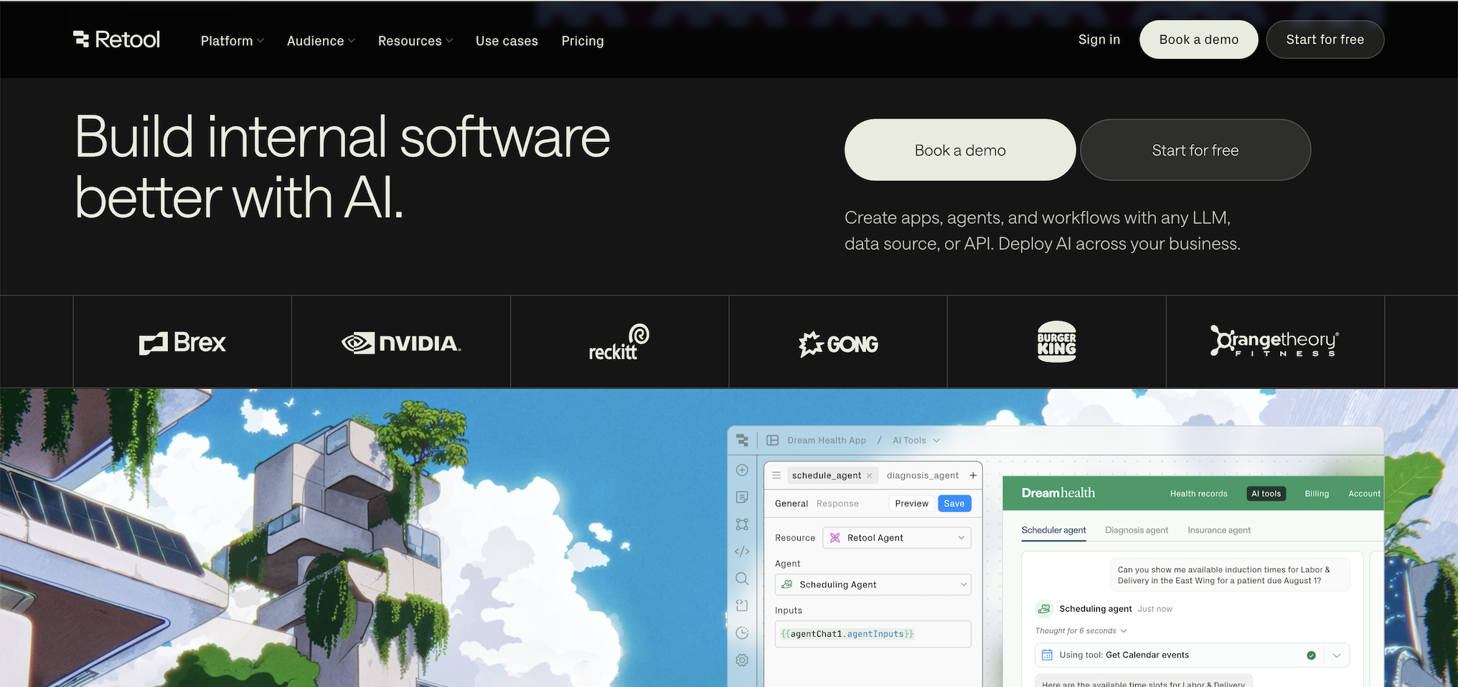The image size is (1458, 687).
Task: Expand the Audience menu
Action: pyautogui.click(x=321, y=41)
